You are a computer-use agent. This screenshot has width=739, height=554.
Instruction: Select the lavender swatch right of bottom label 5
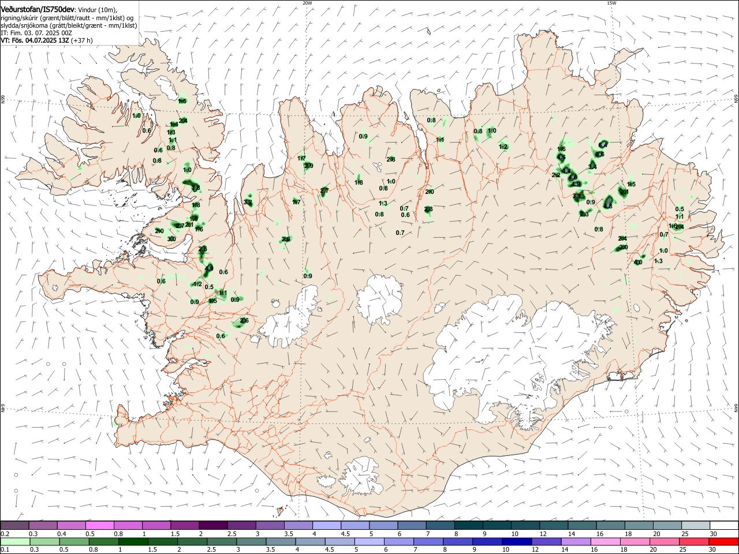(369, 542)
